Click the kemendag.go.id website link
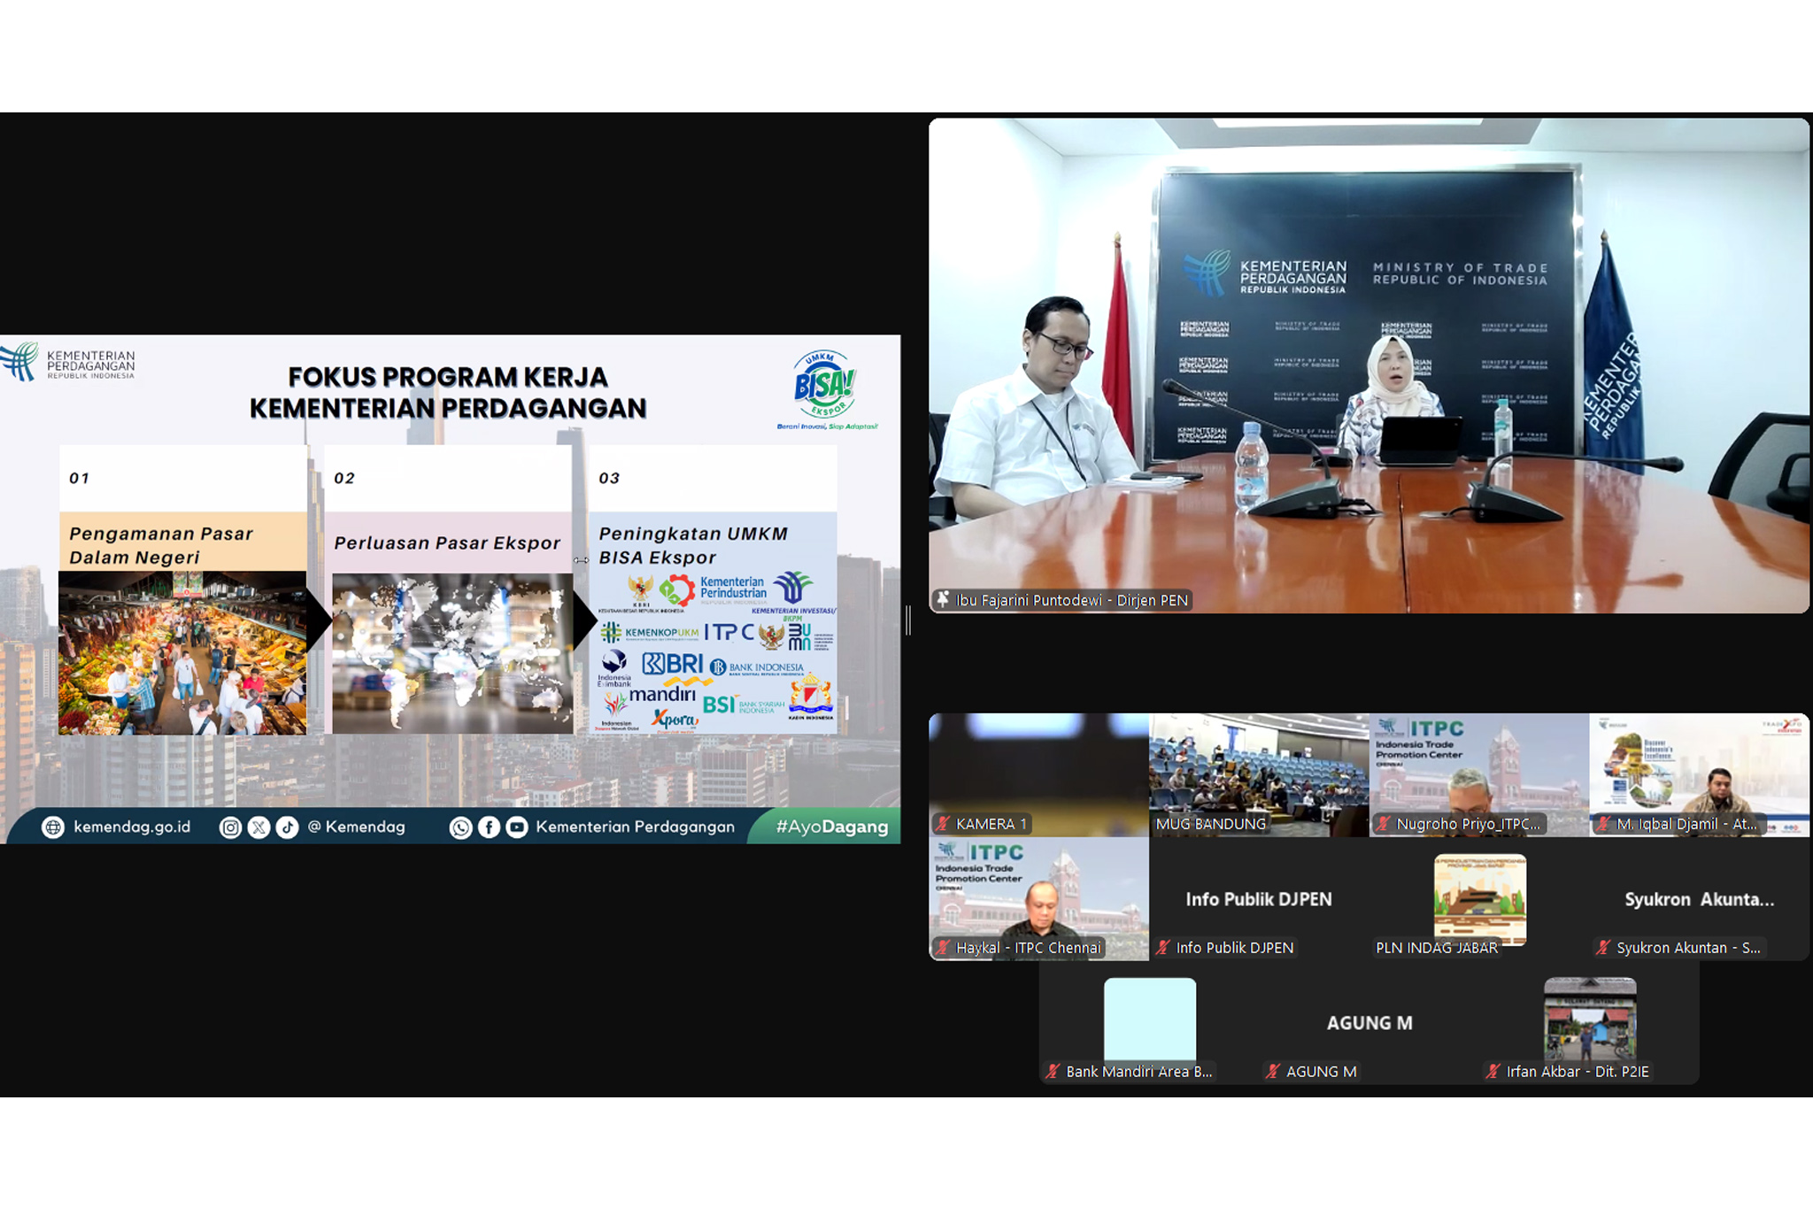Screen dimensions: 1813x1208 click(x=132, y=827)
